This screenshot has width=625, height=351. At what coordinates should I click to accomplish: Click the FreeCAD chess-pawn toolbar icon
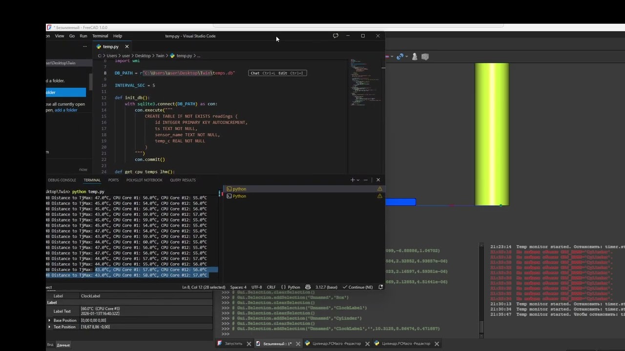pyautogui.click(x=415, y=57)
